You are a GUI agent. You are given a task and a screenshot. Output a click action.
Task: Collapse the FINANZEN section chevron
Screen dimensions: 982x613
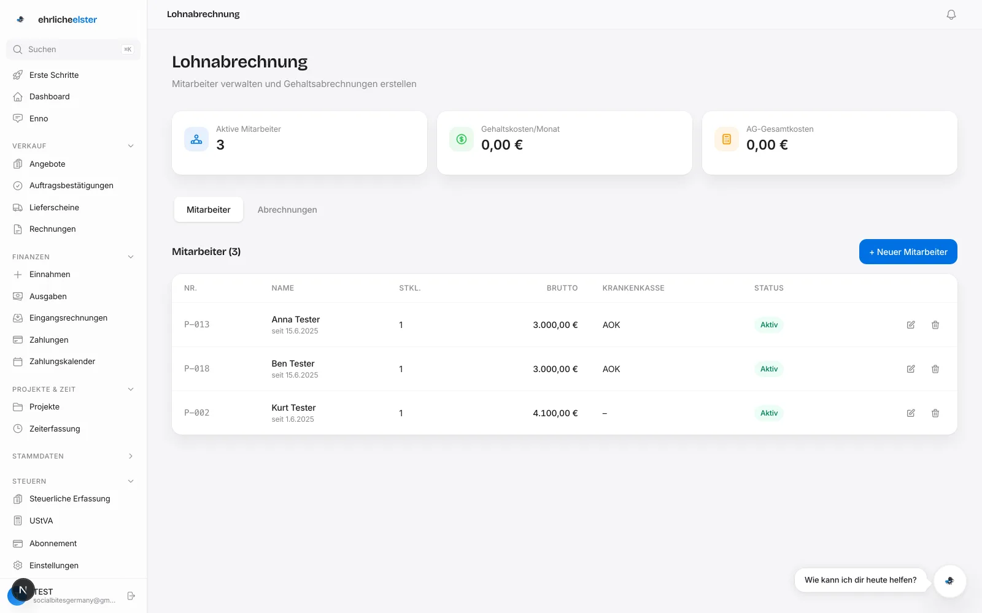[131, 257]
